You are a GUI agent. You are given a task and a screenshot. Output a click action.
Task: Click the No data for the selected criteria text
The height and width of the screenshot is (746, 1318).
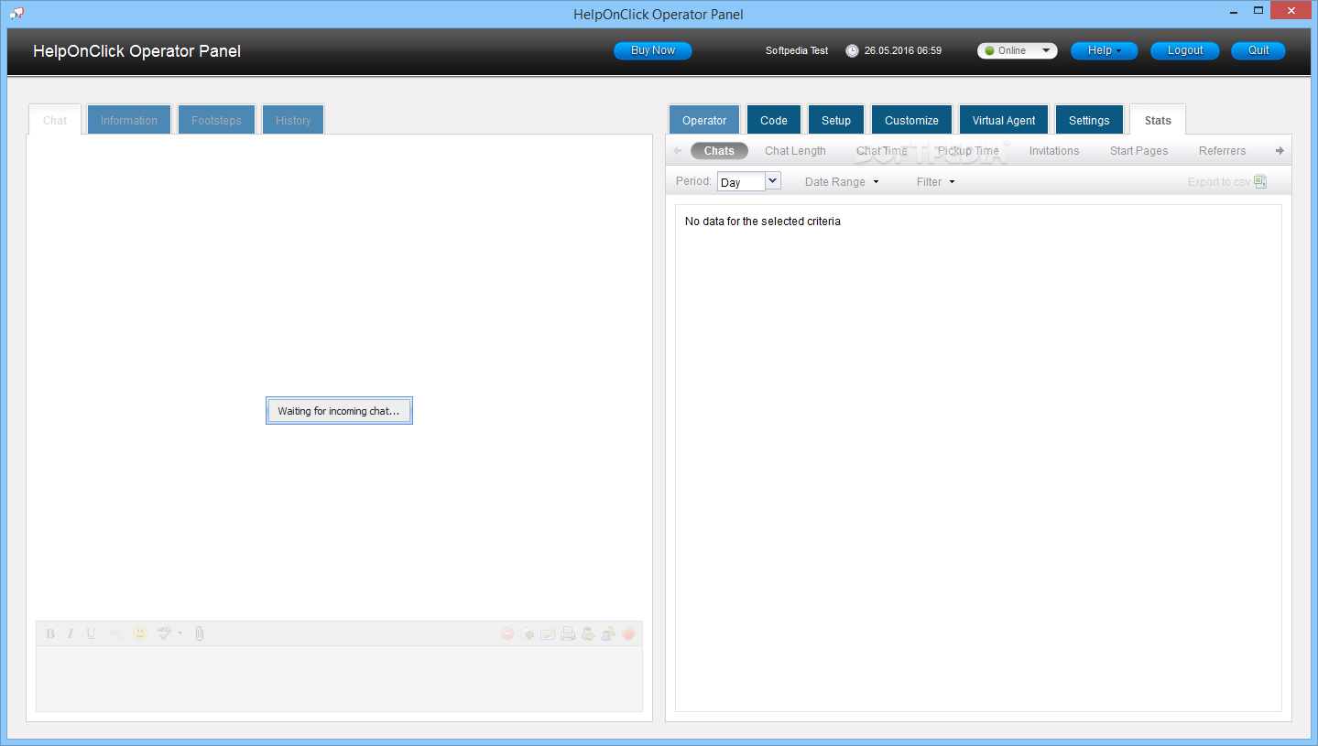coord(763,222)
